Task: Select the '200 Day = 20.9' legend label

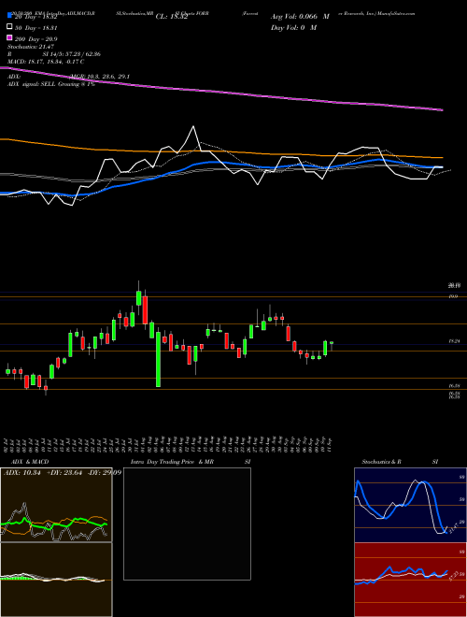Action: click(x=35, y=39)
